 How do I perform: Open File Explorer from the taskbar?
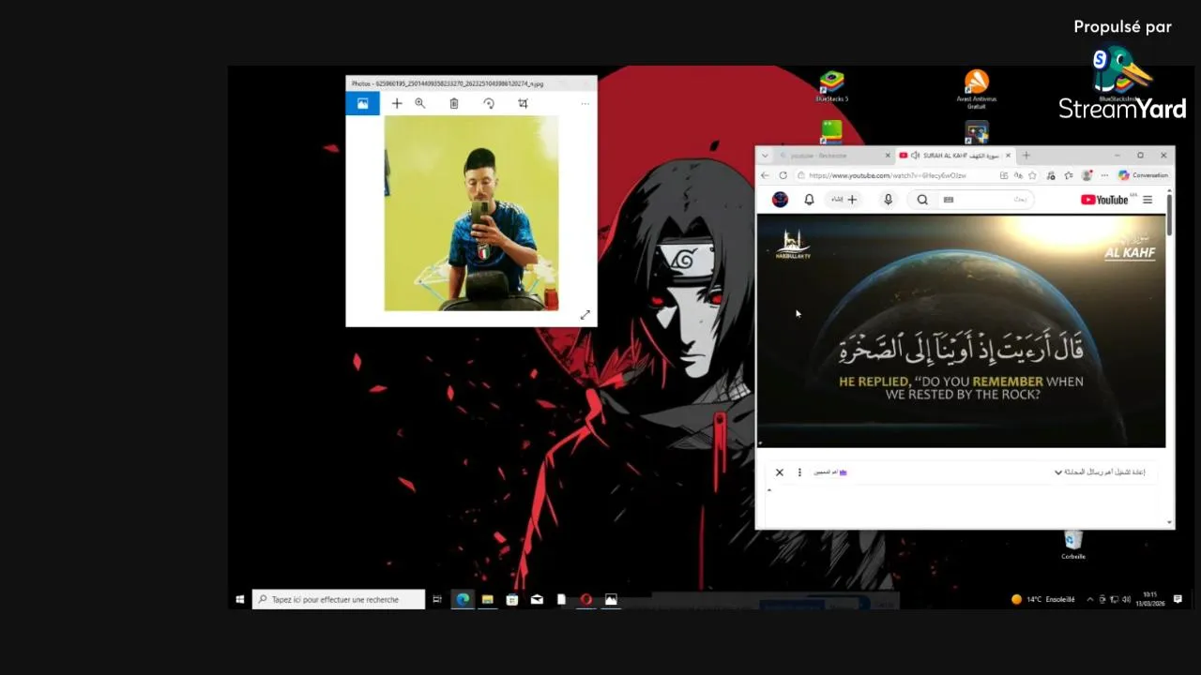488,599
